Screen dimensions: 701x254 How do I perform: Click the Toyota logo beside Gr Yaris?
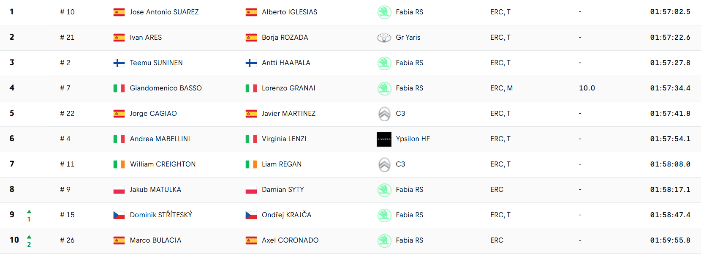(384, 38)
